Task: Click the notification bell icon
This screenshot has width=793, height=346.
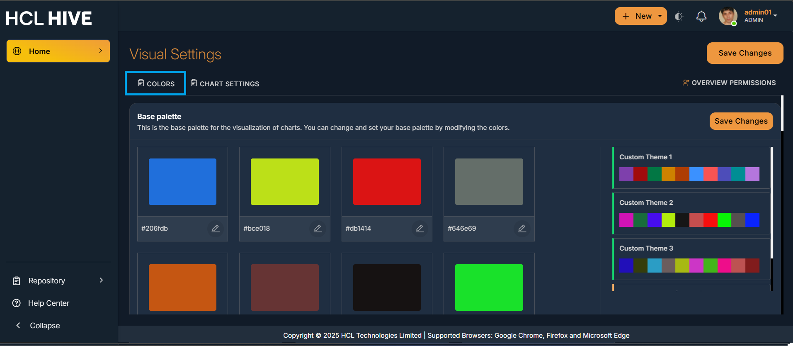Action: [x=701, y=17]
